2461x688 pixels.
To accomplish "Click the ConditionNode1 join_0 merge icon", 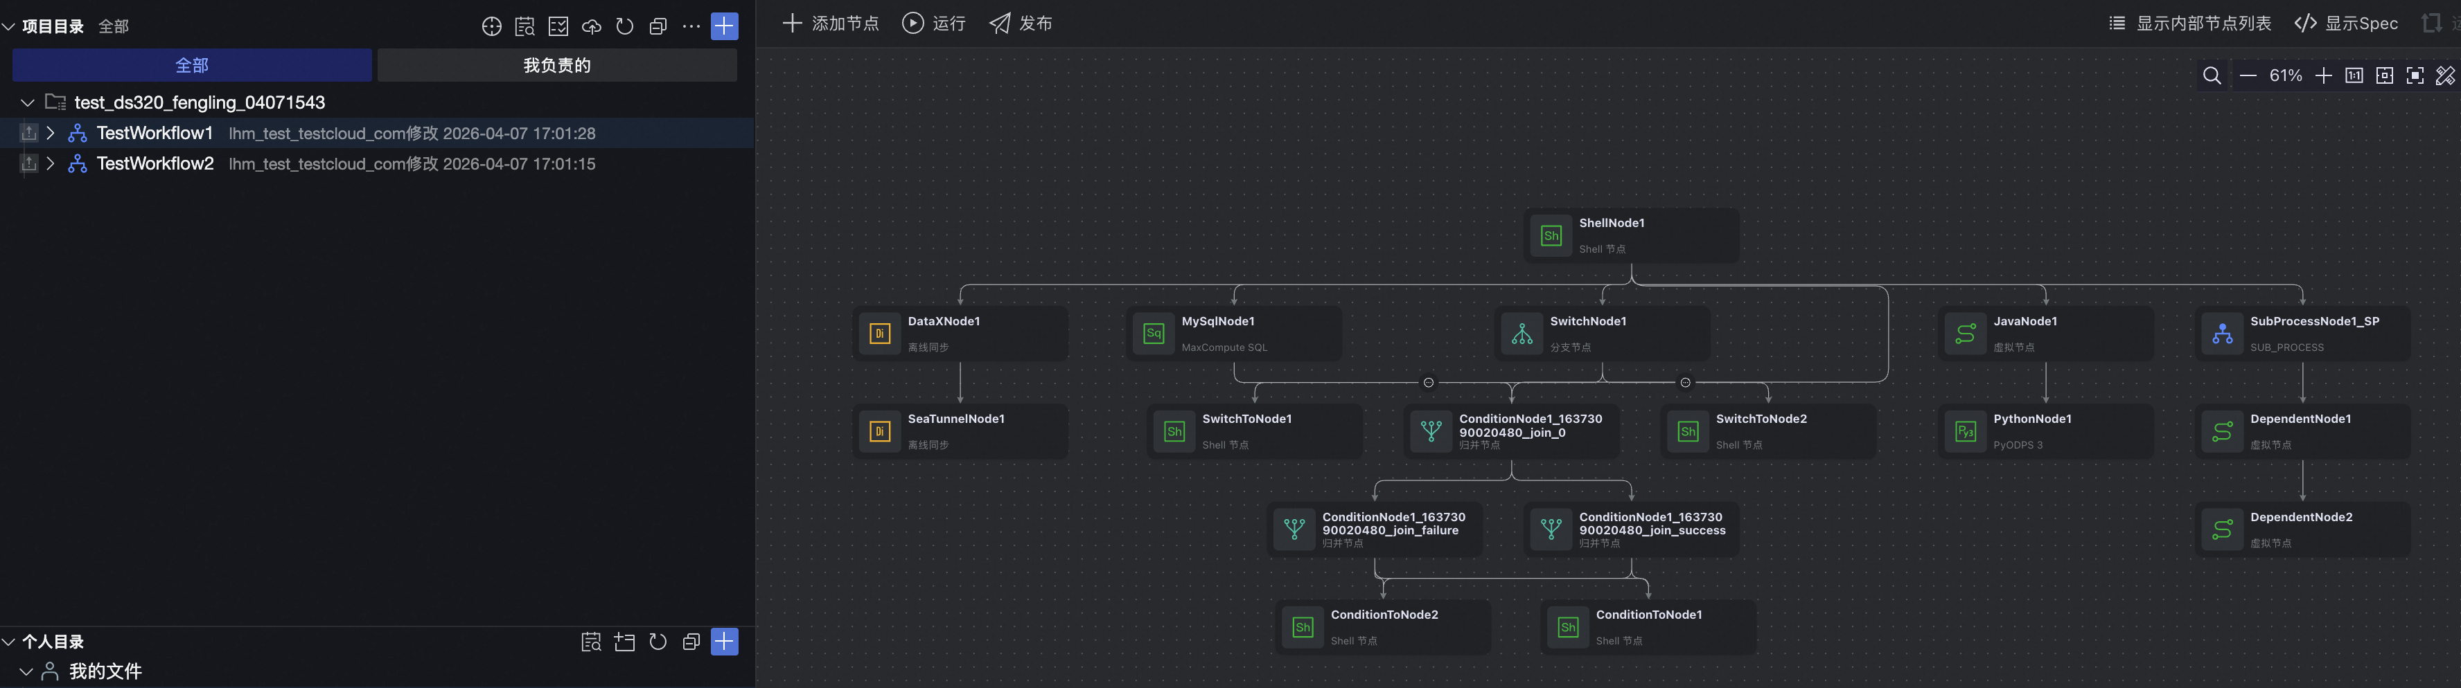I will point(1431,431).
